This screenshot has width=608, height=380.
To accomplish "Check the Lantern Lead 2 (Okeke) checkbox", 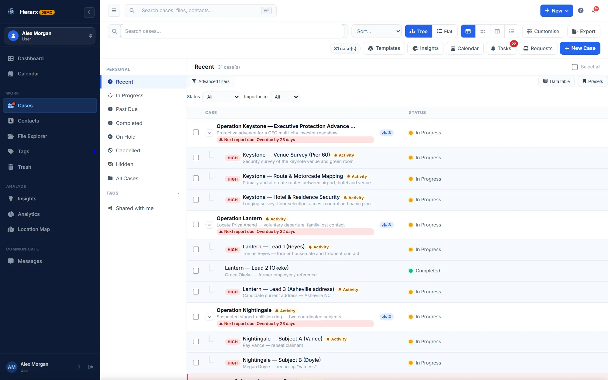I will pyautogui.click(x=196, y=271).
